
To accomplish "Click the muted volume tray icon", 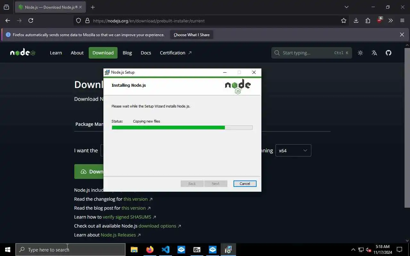I will (368, 250).
